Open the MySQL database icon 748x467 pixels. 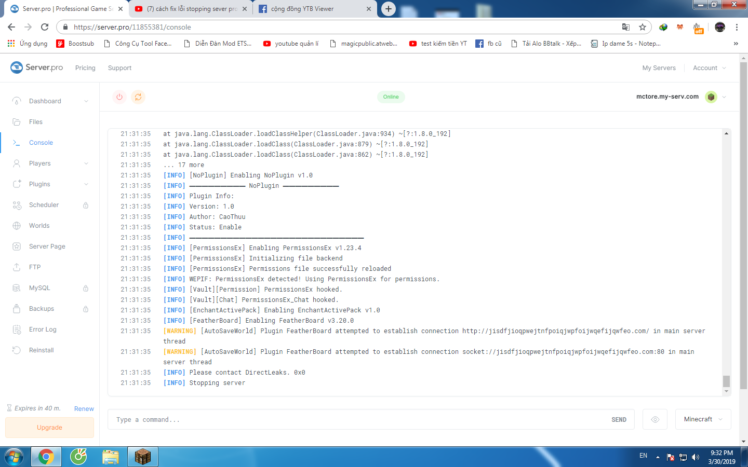coord(17,288)
